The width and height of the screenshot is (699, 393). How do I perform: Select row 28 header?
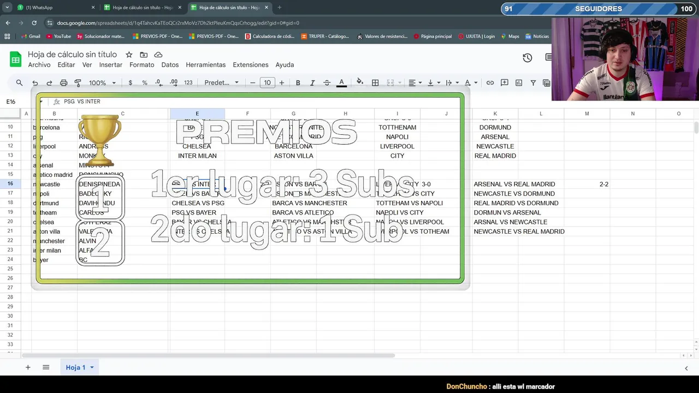coord(10,297)
